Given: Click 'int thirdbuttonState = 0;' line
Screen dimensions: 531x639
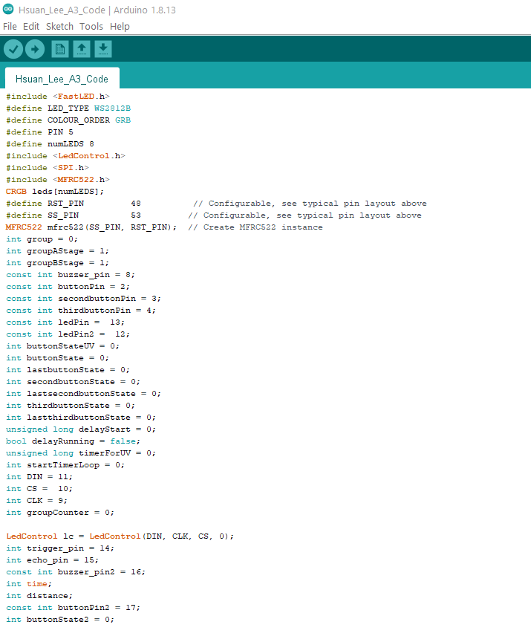Looking at the screenshot, I should coord(71,406).
